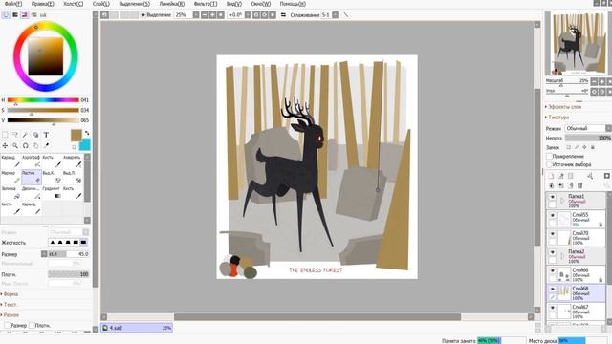This screenshot has height=344, width=612.
Task: Enable the Прикрепление clipping checkbox
Action: click(549, 156)
